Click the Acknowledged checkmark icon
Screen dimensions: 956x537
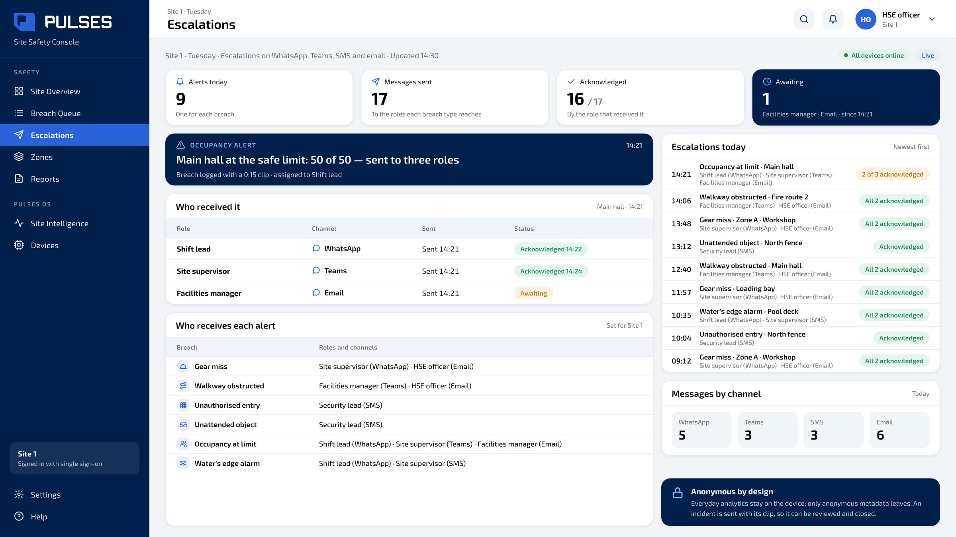pos(571,82)
